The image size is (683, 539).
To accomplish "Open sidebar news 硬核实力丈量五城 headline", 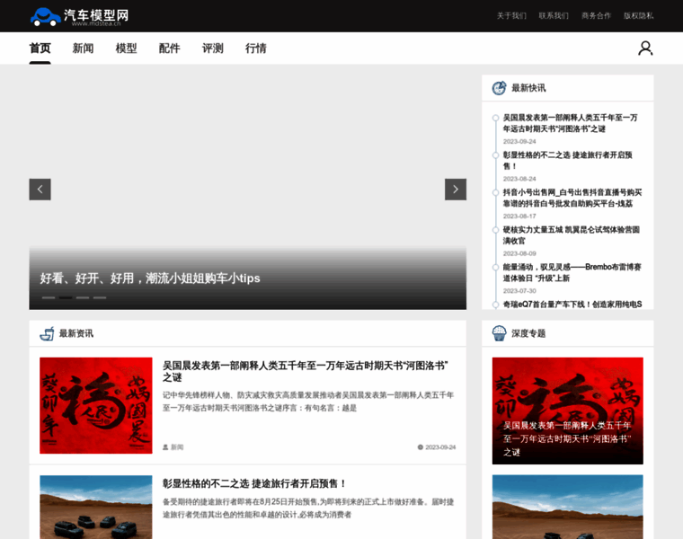I will coord(571,235).
